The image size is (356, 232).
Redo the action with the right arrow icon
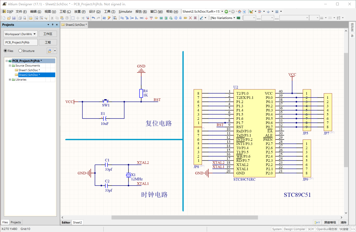click(98, 18)
